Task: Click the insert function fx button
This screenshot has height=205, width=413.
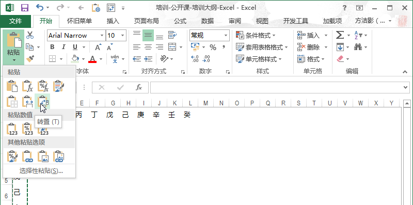Action: (139, 87)
